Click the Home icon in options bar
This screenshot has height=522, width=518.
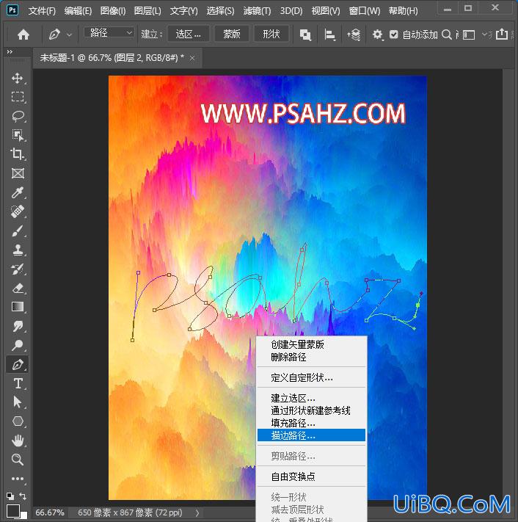click(x=23, y=35)
